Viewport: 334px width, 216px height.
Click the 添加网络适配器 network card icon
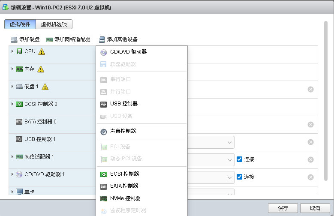(x=49, y=39)
